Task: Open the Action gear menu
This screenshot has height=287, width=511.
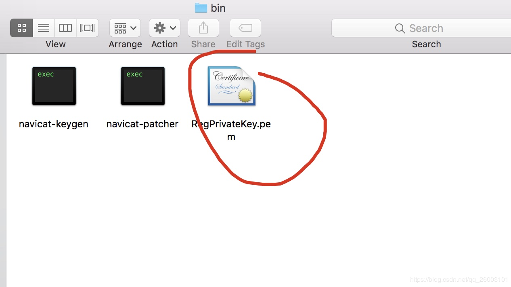Action: [x=165, y=28]
